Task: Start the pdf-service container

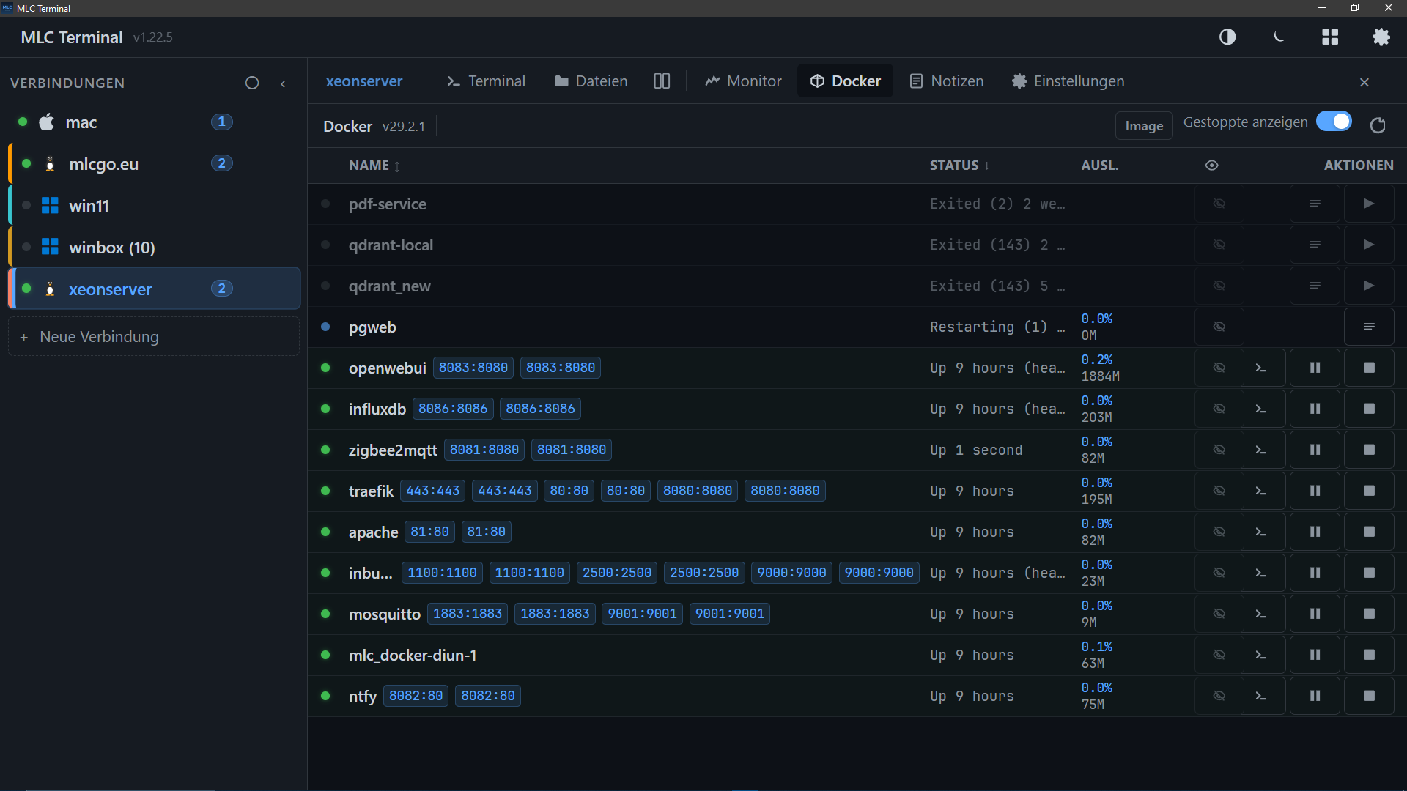Action: tap(1369, 204)
